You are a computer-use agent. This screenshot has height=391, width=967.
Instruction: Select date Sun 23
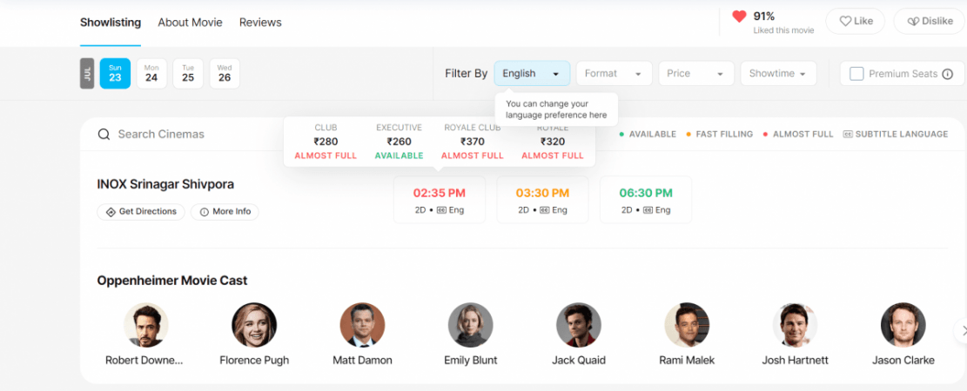click(115, 73)
